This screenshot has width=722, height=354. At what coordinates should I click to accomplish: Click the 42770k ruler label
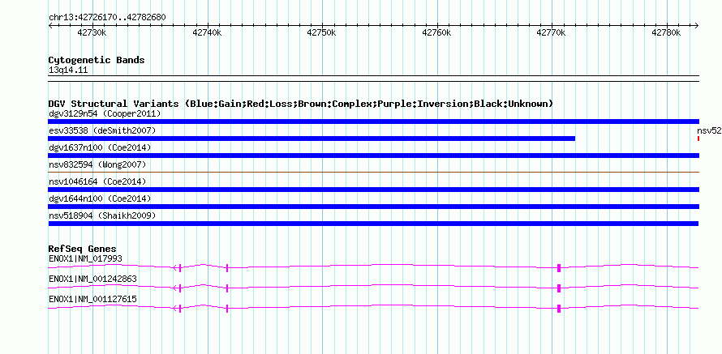551,32
